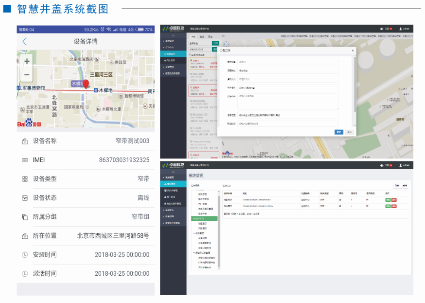Tap the 安装时间 clock icon
This screenshot has height=303, width=425.
click(25, 255)
